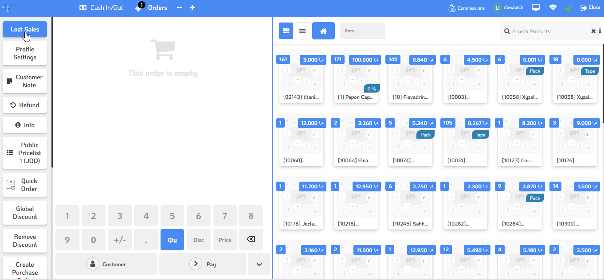This screenshot has height=280, width=604.
Task: Remove current order with minus icon
Action: [x=179, y=8]
